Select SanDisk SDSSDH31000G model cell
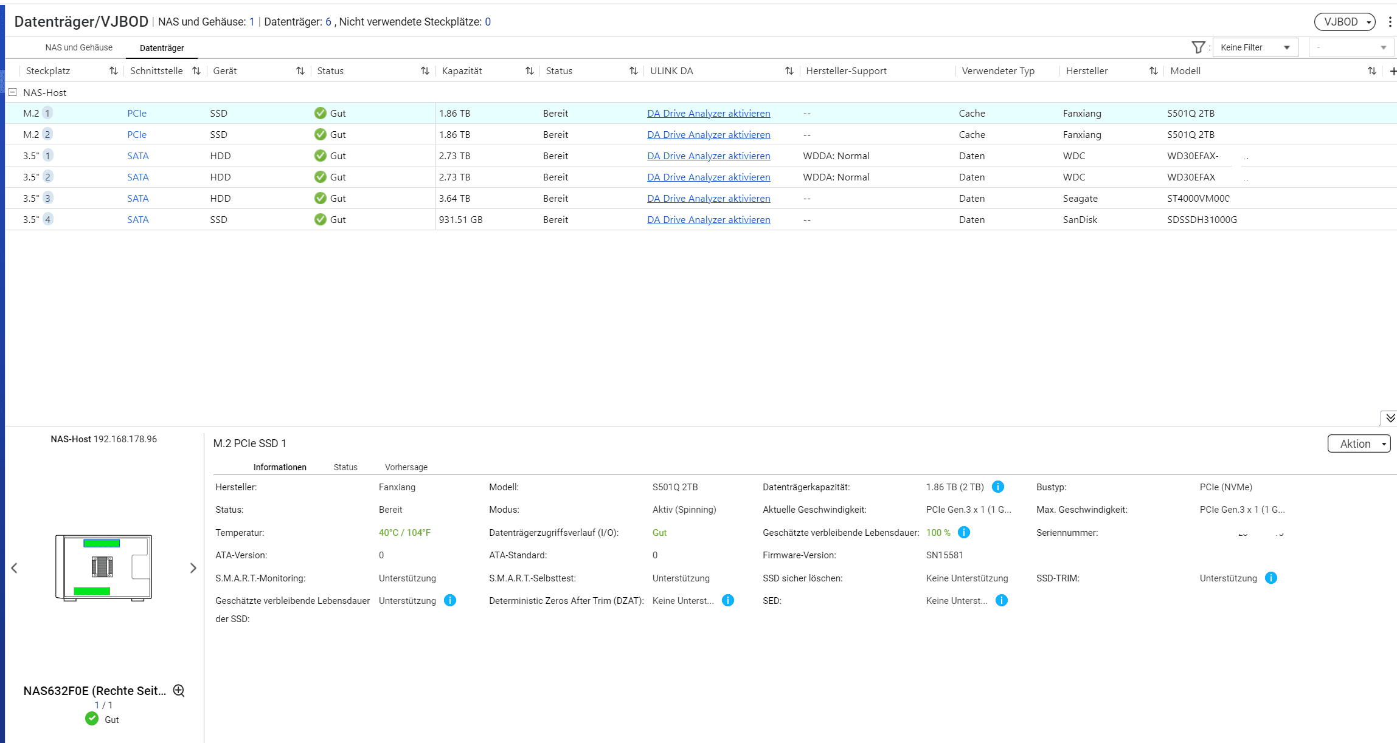 (x=1202, y=219)
